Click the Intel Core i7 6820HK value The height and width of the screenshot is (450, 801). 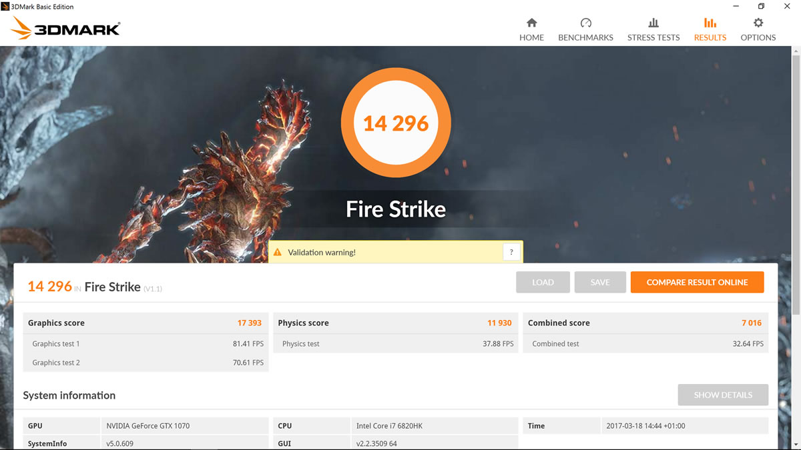pos(390,426)
